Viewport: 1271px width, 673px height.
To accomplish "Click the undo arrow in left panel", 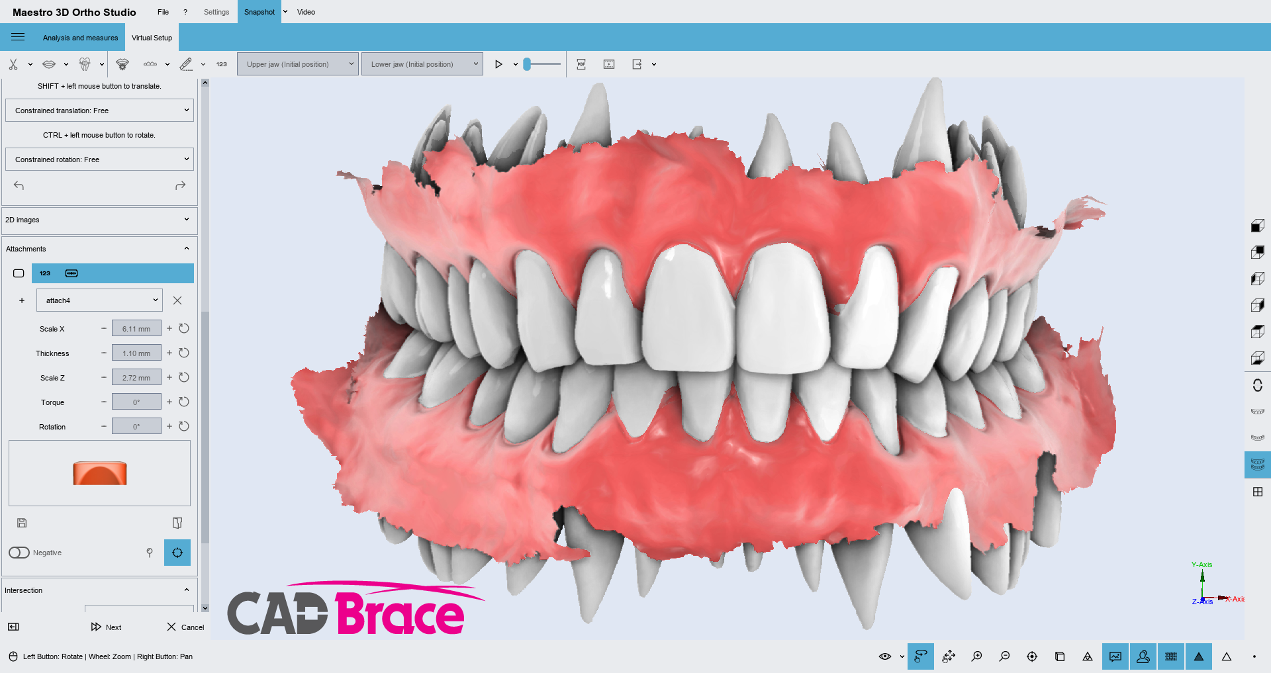I will pos(19,186).
